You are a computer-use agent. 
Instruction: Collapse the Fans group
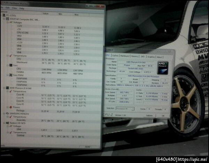[8, 65]
